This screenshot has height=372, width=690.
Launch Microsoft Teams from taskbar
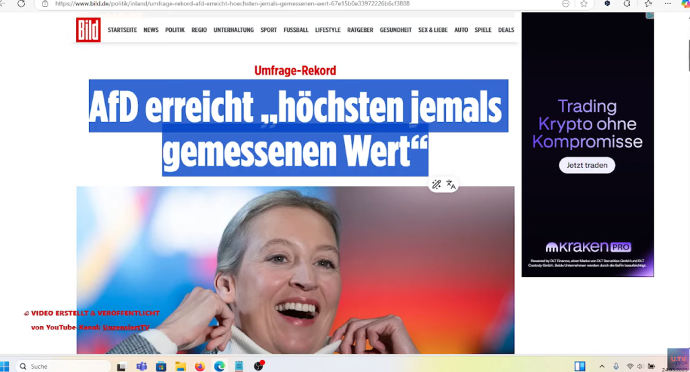coord(142,367)
